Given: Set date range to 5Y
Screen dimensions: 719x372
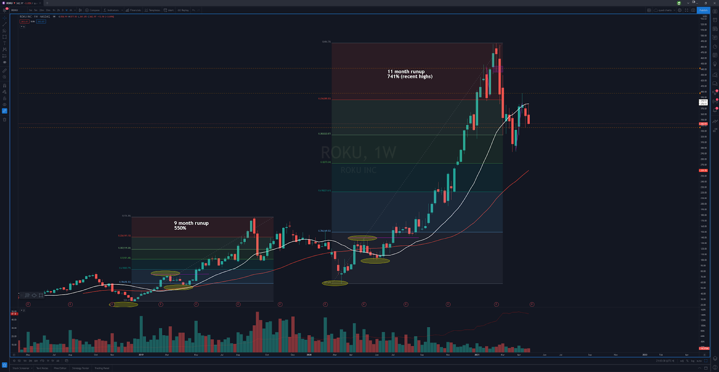Looking at the screenshot, I should (53, 361).
